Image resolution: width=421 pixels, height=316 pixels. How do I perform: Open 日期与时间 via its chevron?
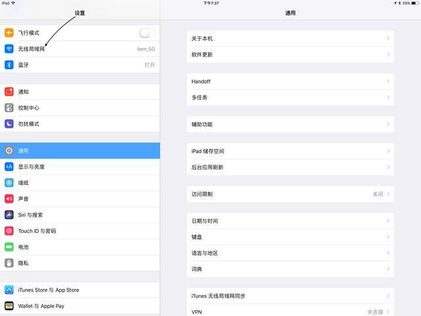[x=388, y=221]
